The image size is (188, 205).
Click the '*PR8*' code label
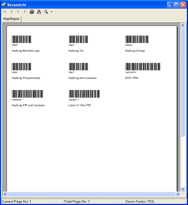(15, 45)
